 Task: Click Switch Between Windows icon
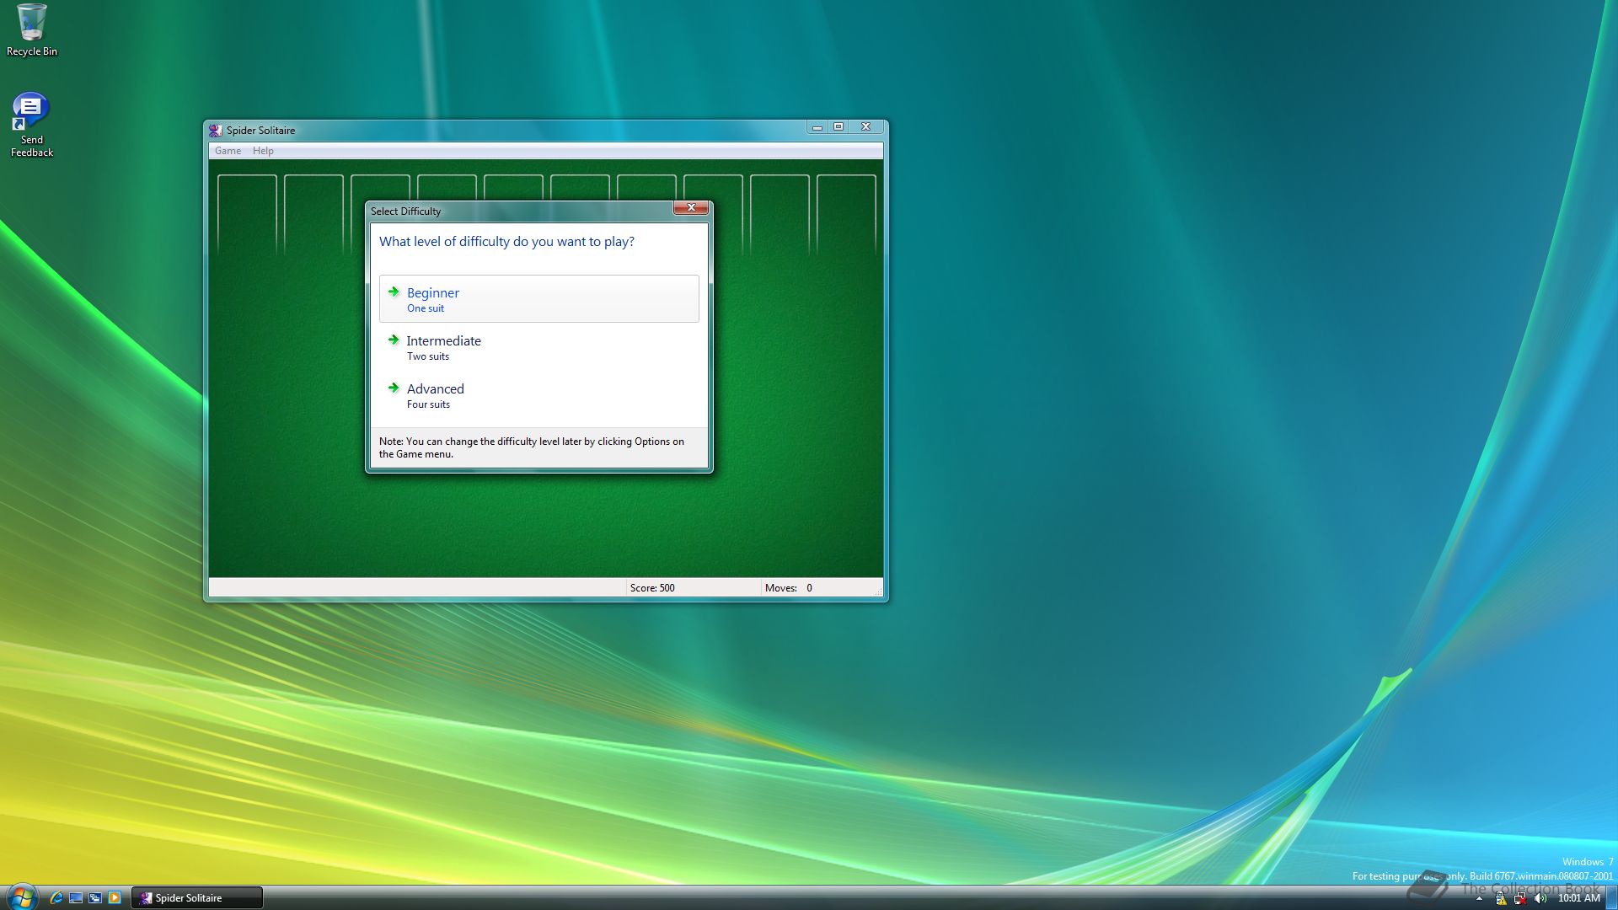pyautogui.click(x=95, y=897)
